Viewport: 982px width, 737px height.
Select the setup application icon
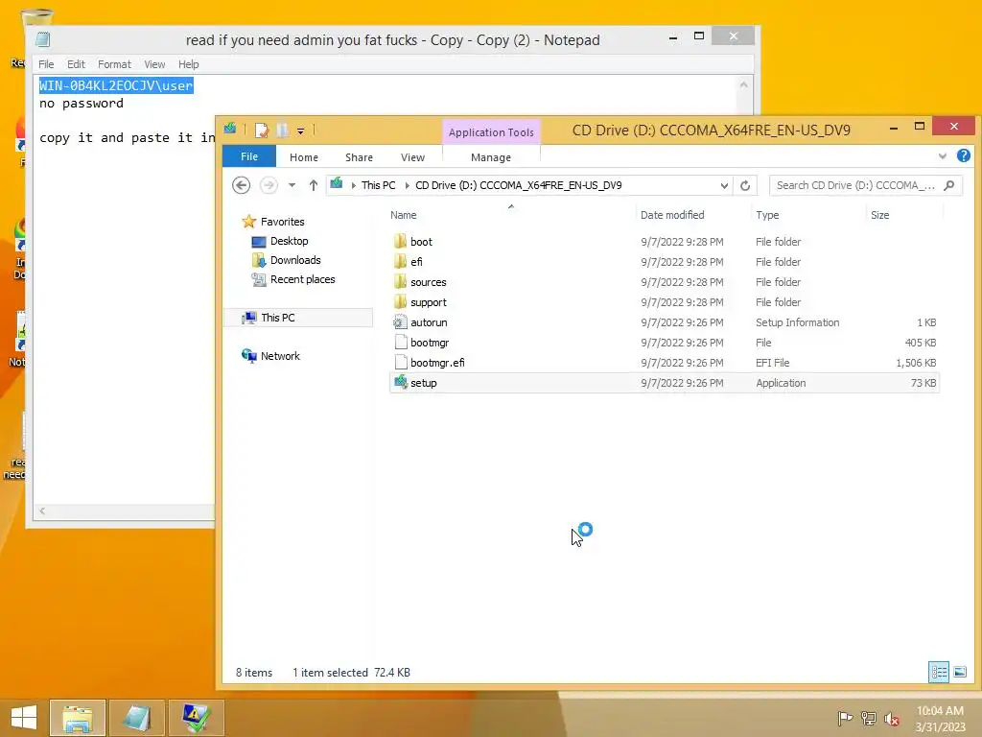click(400, 382)
